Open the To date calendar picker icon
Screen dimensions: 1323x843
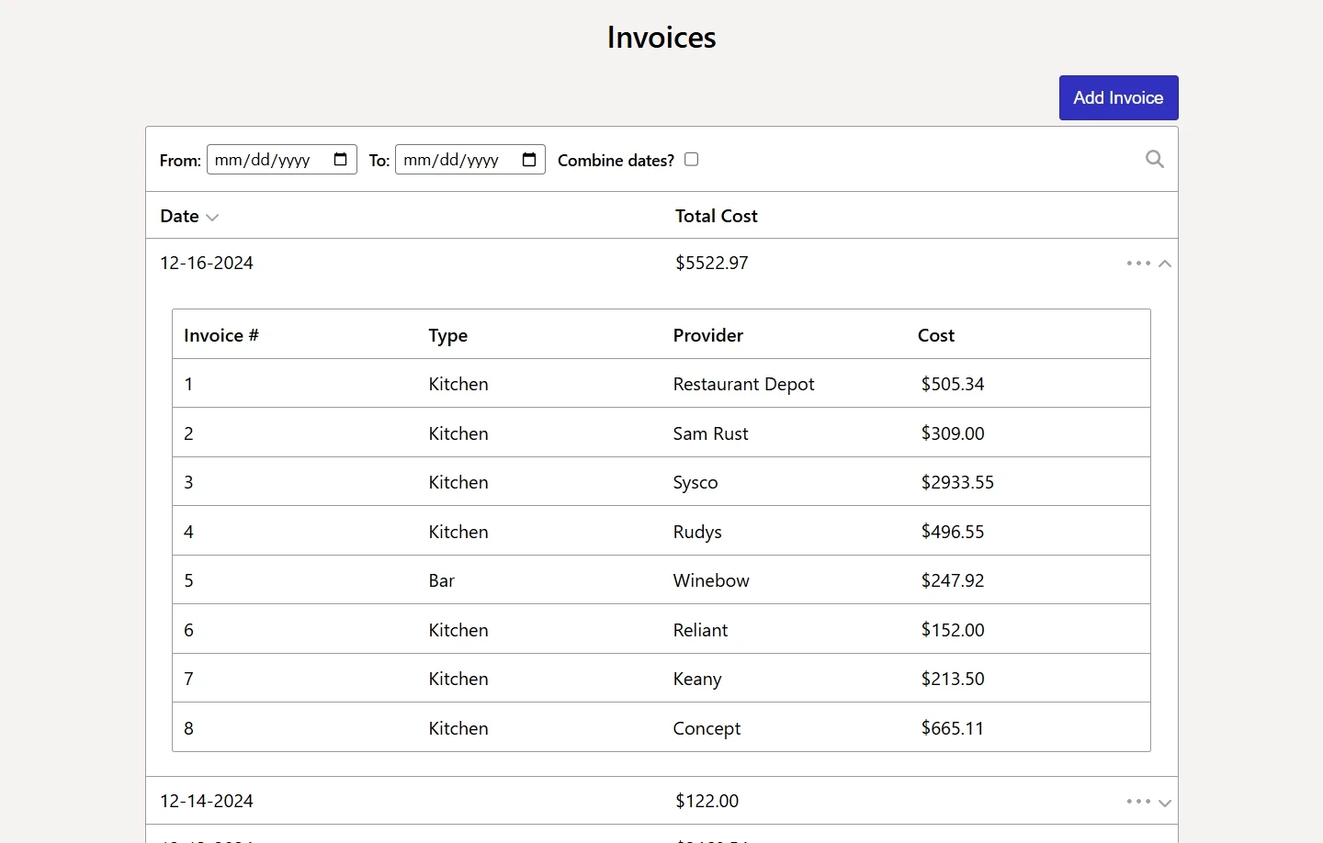click(528, 159)
